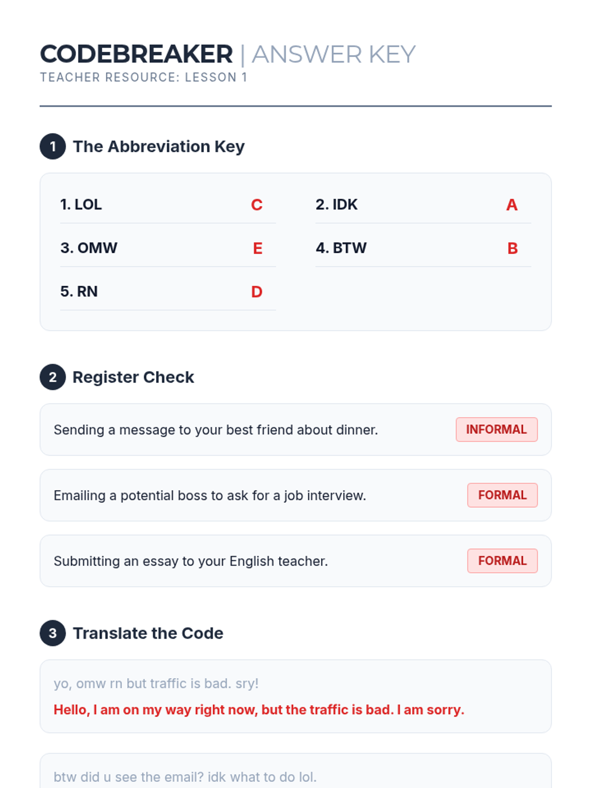
Task: Click the red answer D beside RN
Action: click(257, 292)
